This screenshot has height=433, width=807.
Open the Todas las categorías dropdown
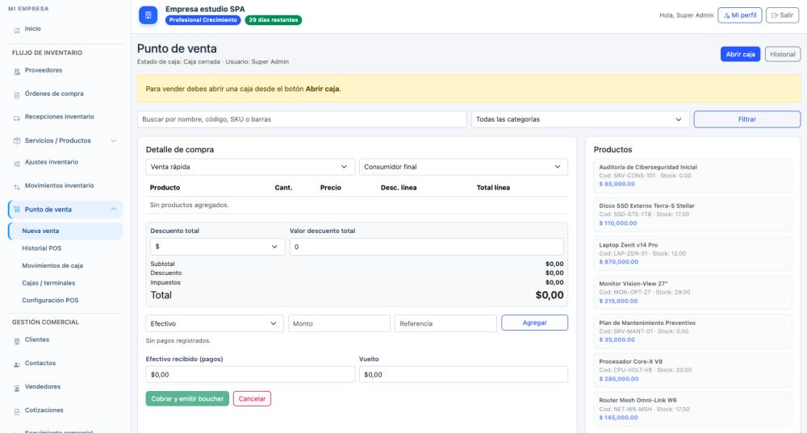tap(579, 119)
